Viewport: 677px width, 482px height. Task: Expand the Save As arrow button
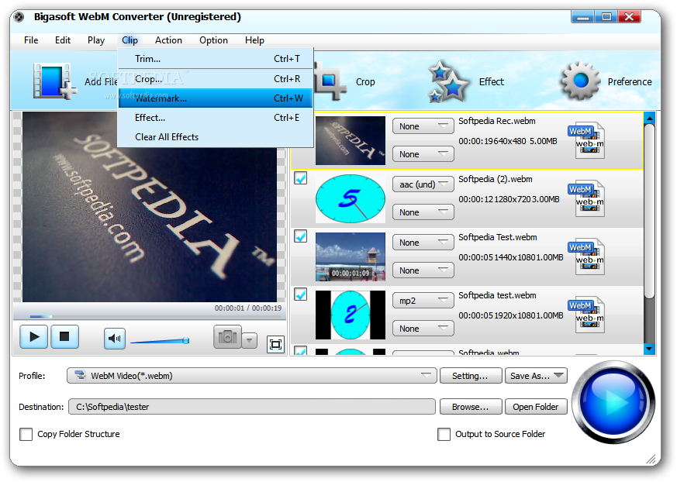tap(558, 375)
